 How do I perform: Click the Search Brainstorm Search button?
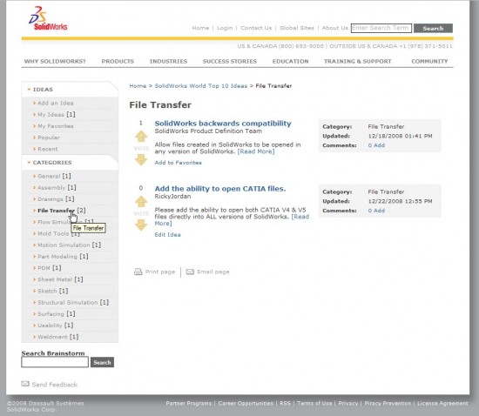(102, 362)
